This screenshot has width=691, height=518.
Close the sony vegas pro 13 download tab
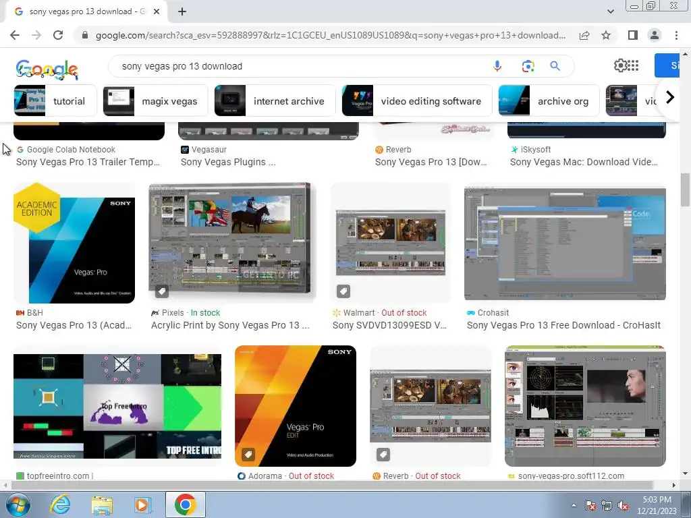[x=157, y=11]
